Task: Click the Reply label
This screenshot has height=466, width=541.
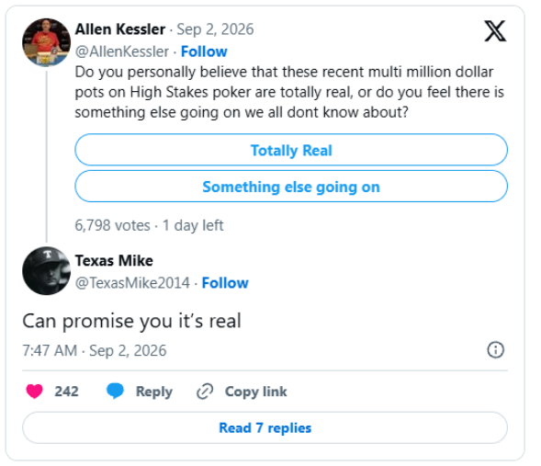Action: (x=154, y=392)
